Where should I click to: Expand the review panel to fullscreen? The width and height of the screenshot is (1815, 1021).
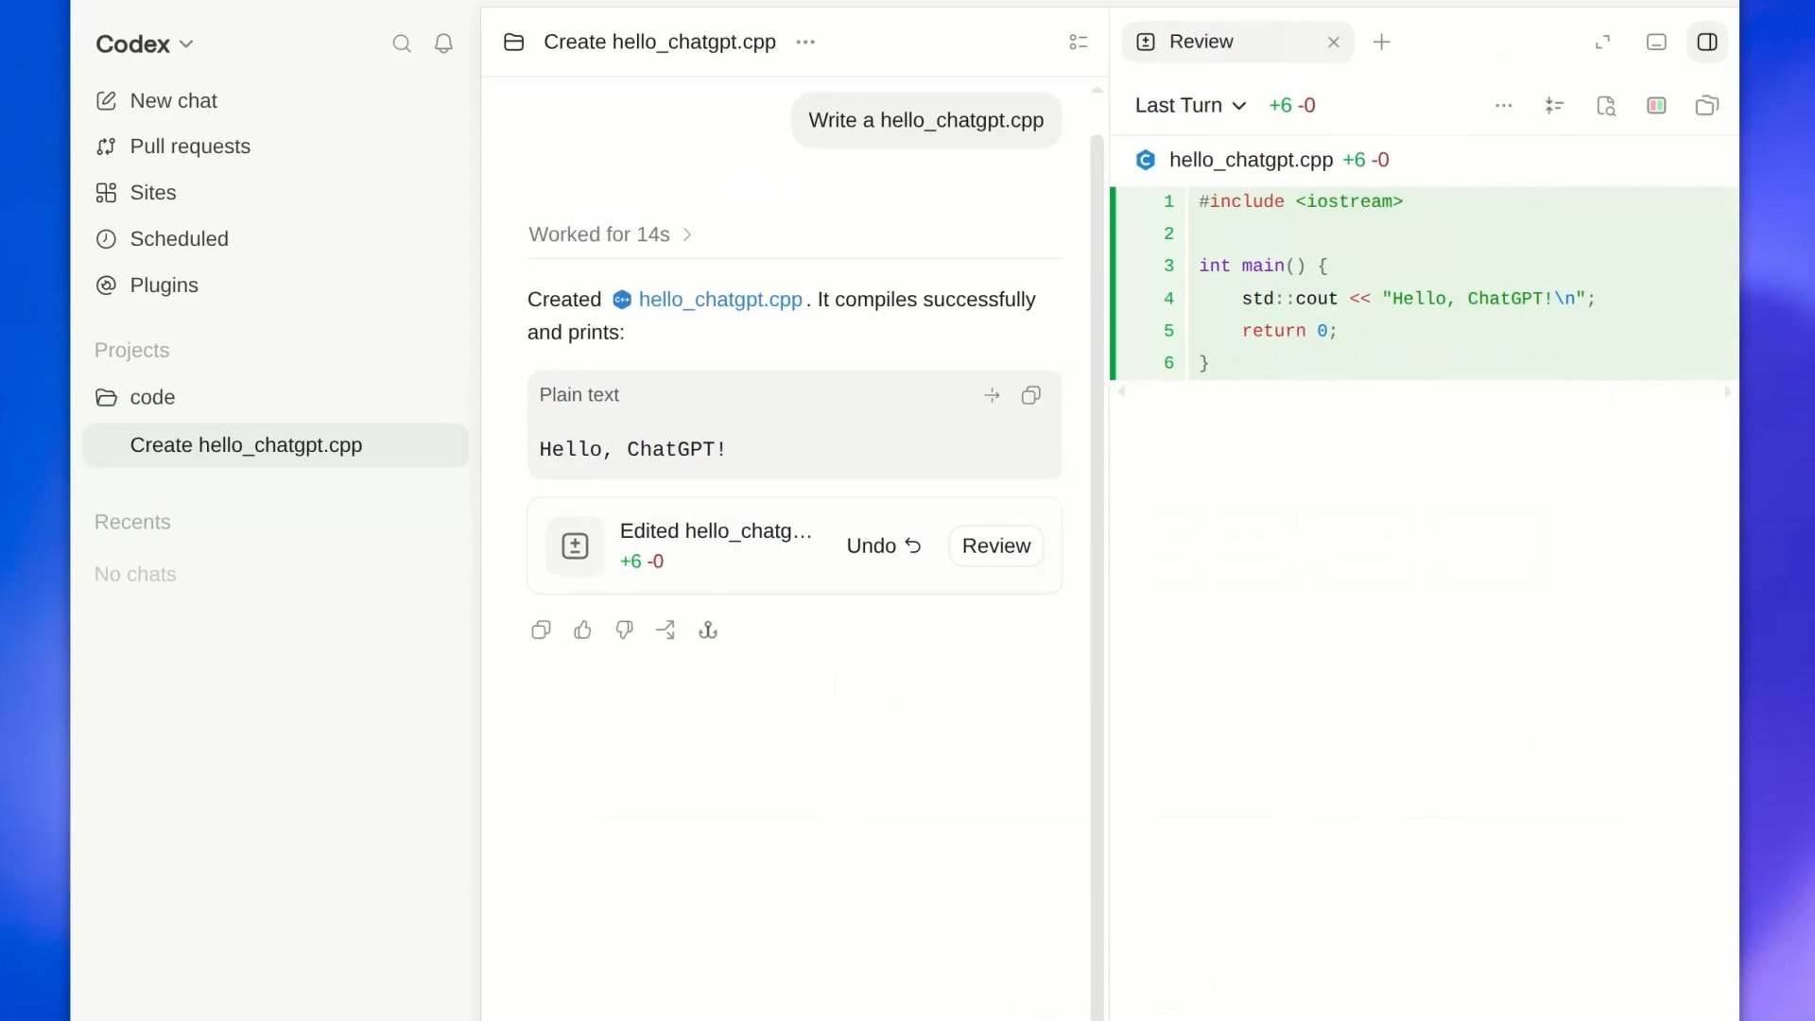1602,43
